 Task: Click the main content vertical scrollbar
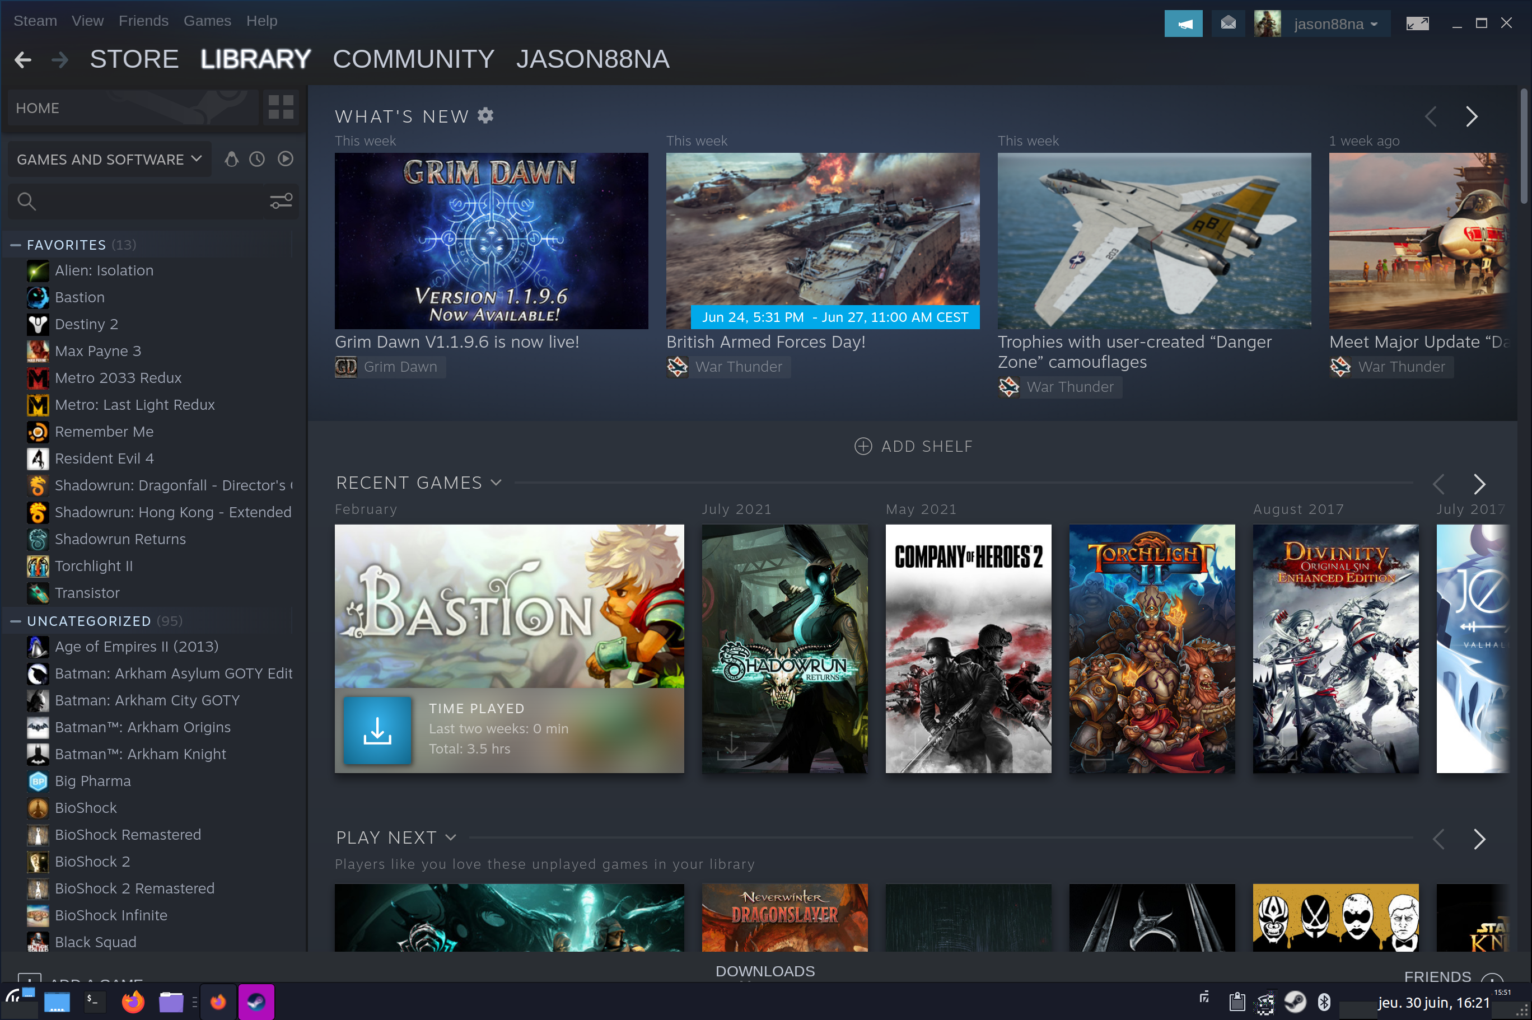1524,146
